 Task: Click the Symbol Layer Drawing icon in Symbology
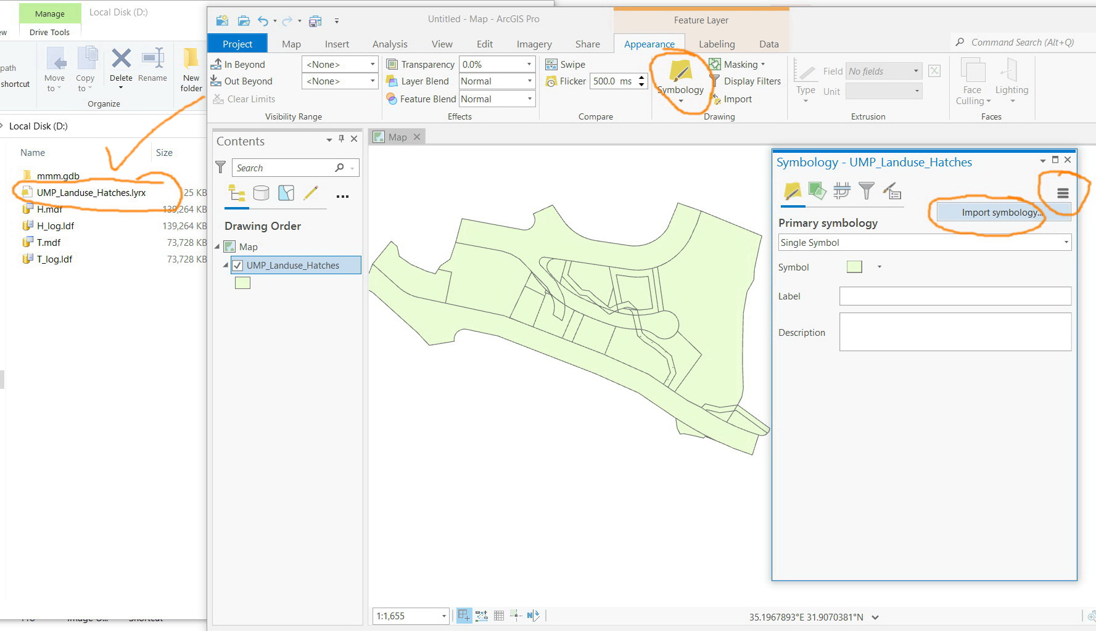point(842,191)
